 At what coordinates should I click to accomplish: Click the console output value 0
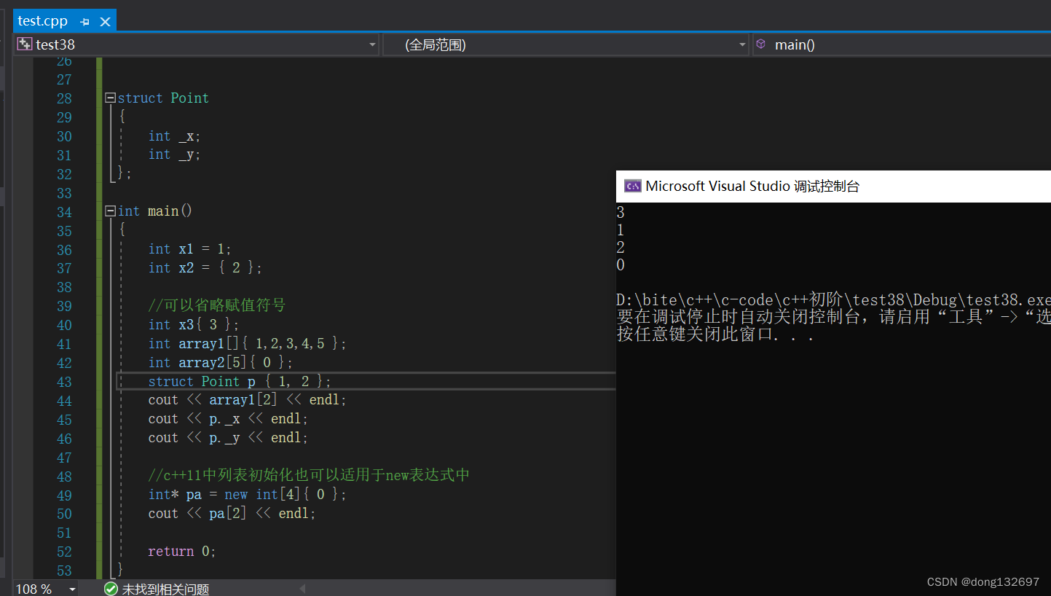click(621, 265)
